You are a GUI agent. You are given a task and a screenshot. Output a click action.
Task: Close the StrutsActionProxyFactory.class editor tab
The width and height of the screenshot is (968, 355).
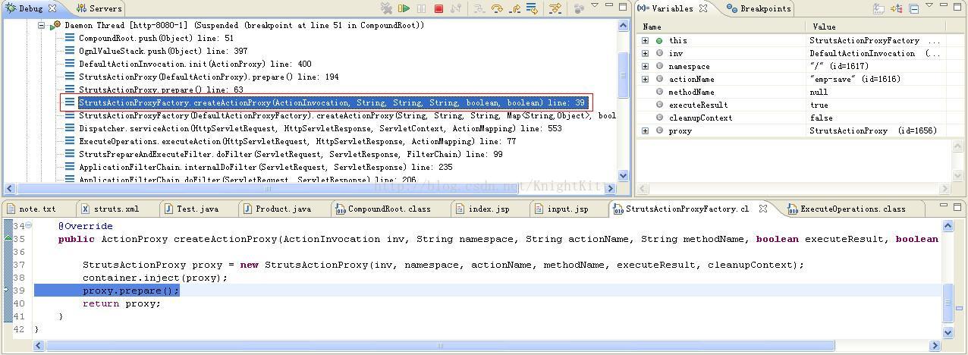[x=763, y=209]
